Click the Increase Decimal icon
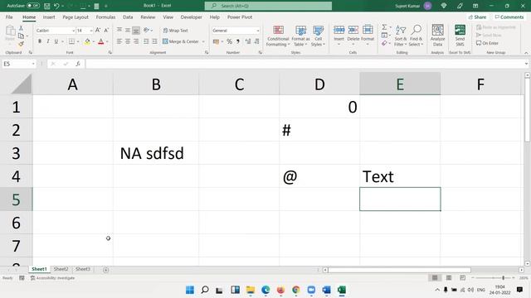531x298 pixels. 248,41
